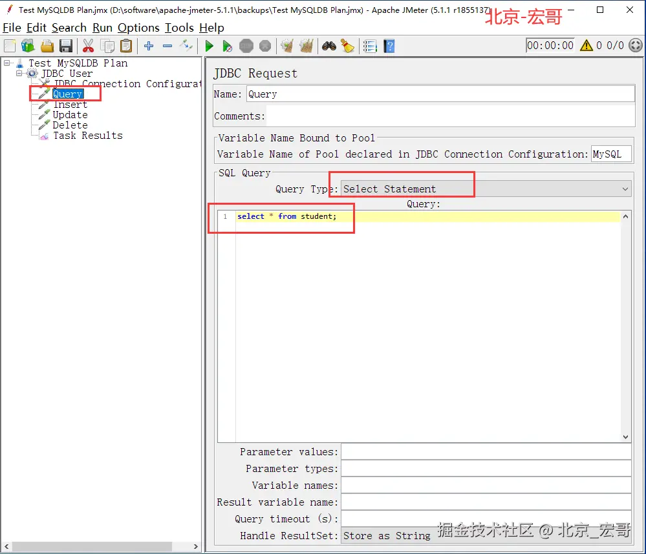Screen dimensions: 646x554
Task: Click the Reset Search brush icon
Action: [x=348, y=46]
